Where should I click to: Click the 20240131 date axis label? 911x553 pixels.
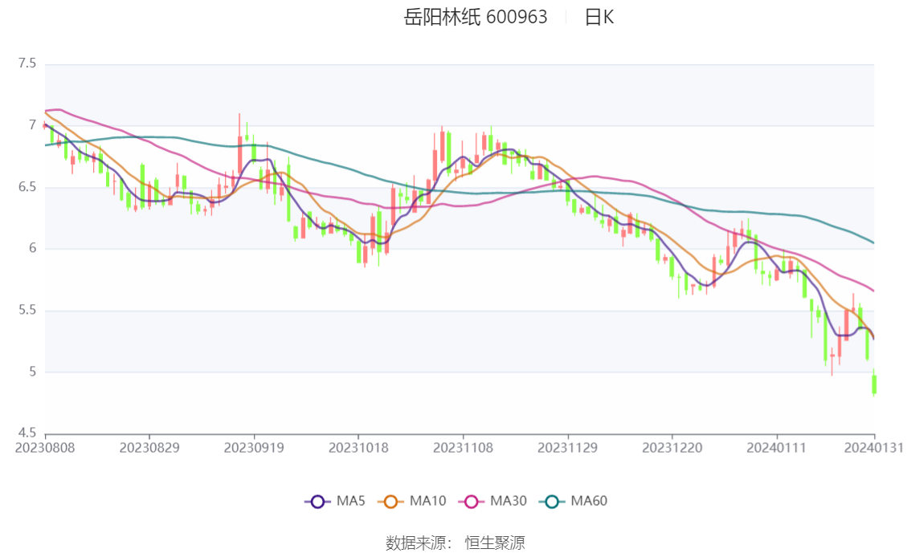874,448
